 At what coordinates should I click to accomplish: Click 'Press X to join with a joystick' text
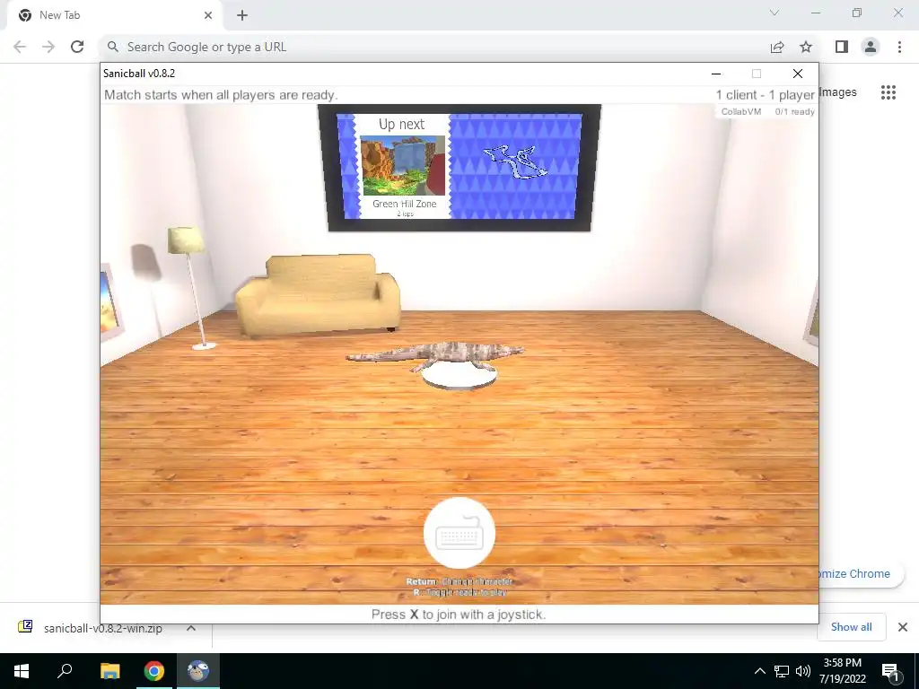pyautogui.click(x=459, y=615)
